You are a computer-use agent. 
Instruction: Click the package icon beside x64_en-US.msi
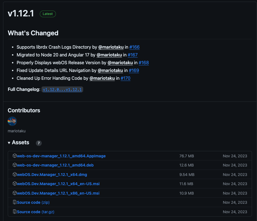pyautogui.click(x=14, y=183)
